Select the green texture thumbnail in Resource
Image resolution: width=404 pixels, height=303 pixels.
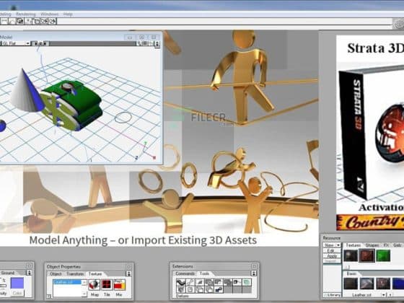[x=383, y=256]
